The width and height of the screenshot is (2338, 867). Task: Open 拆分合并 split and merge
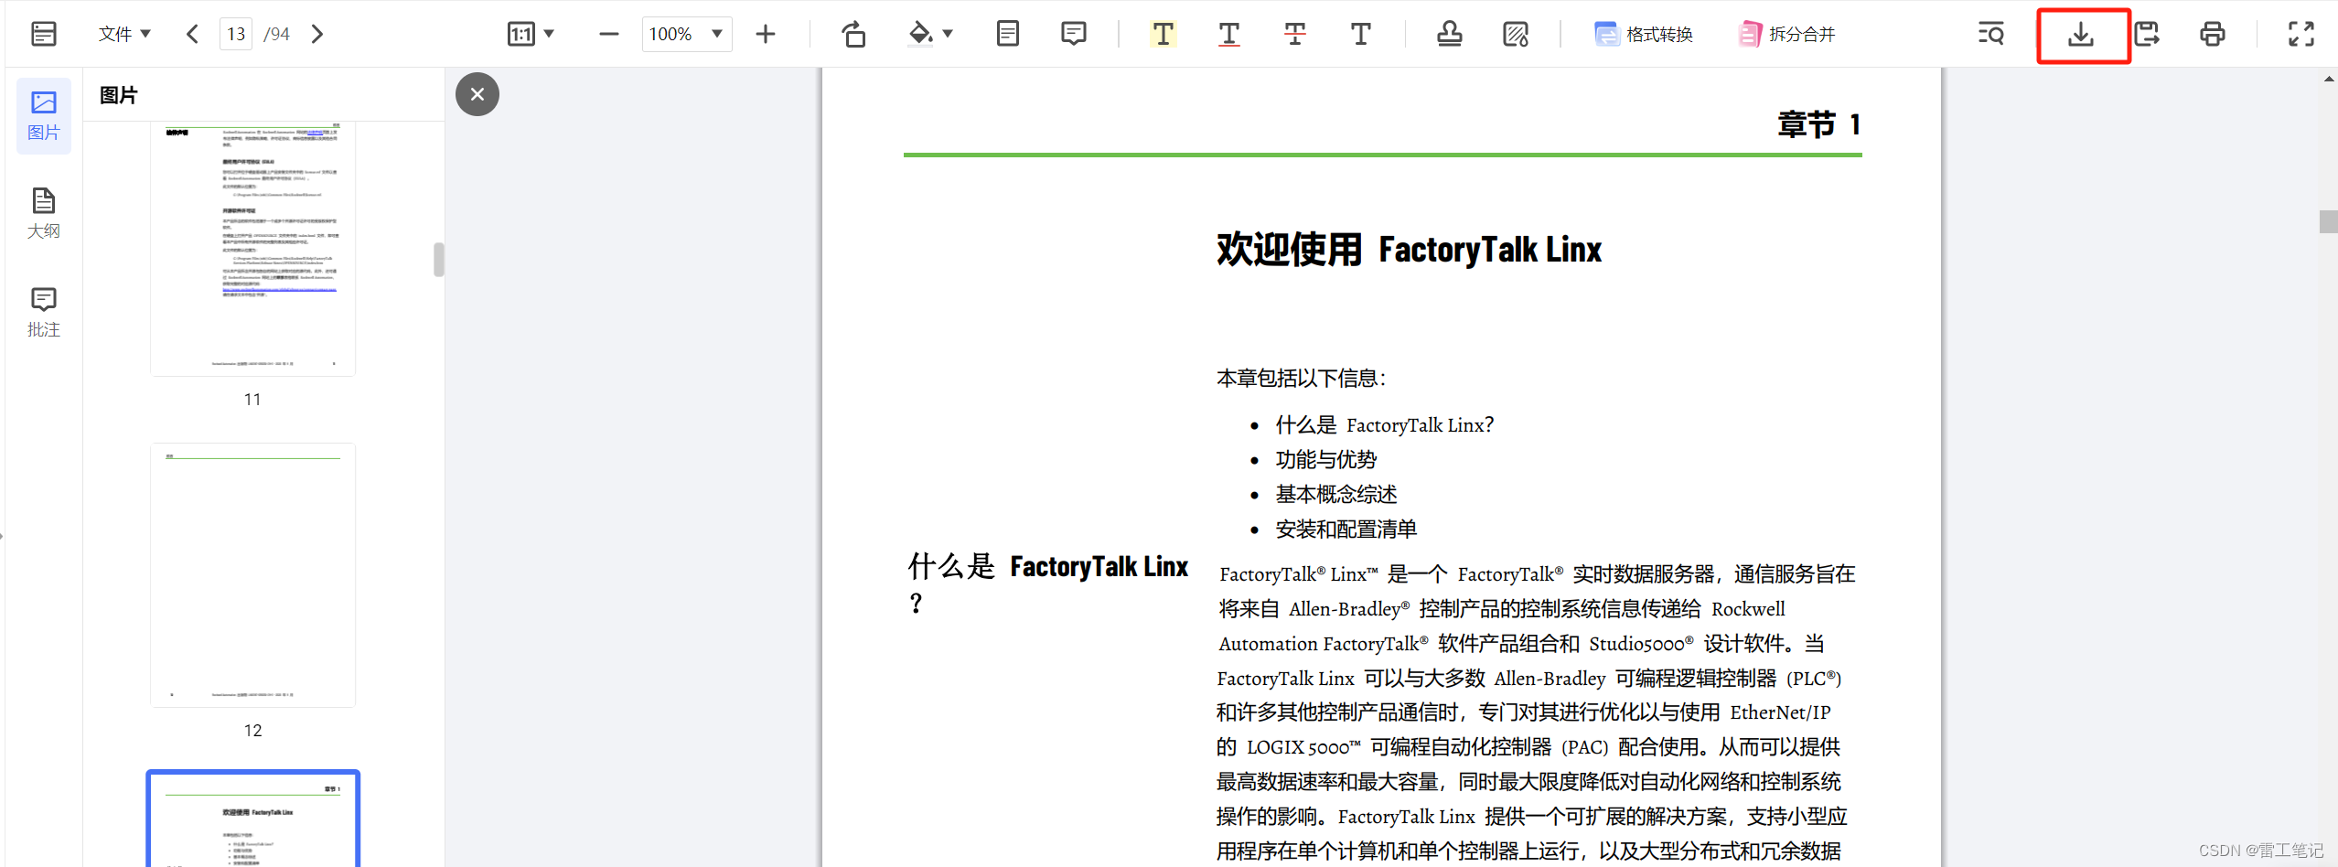[1786, 34]
